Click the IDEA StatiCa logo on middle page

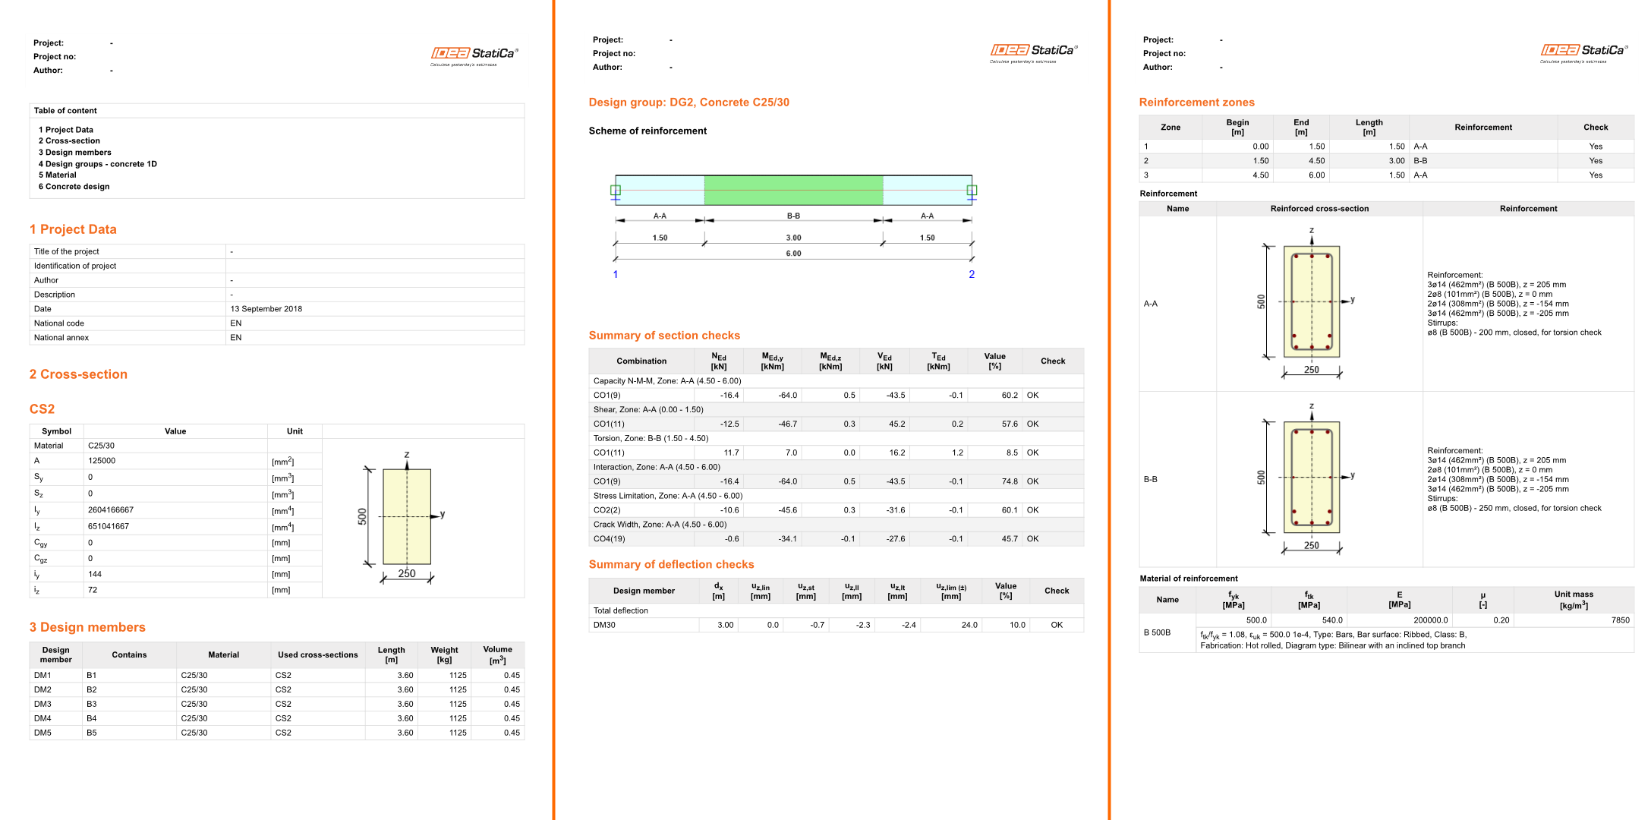coord(1033,51)
